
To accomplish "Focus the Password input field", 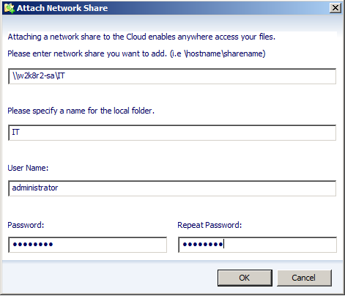I will (x=87, y=245).
